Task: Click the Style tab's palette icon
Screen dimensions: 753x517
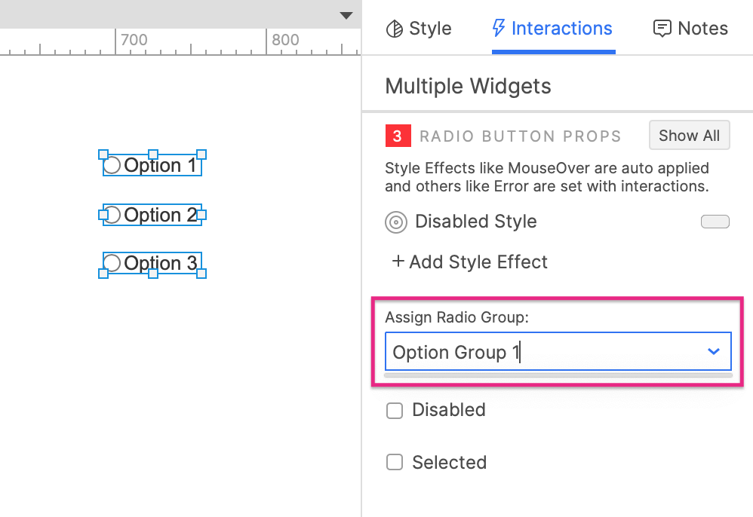Action: click(393, 28)
